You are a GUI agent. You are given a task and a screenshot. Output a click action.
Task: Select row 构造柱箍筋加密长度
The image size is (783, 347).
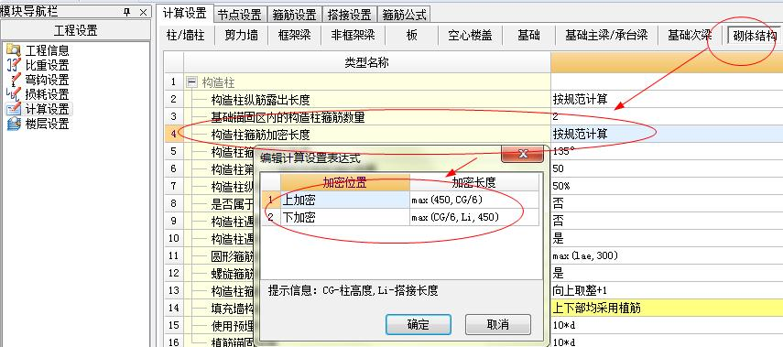point(367,135)
